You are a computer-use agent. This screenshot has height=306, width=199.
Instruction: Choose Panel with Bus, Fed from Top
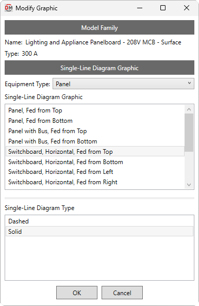95,131
